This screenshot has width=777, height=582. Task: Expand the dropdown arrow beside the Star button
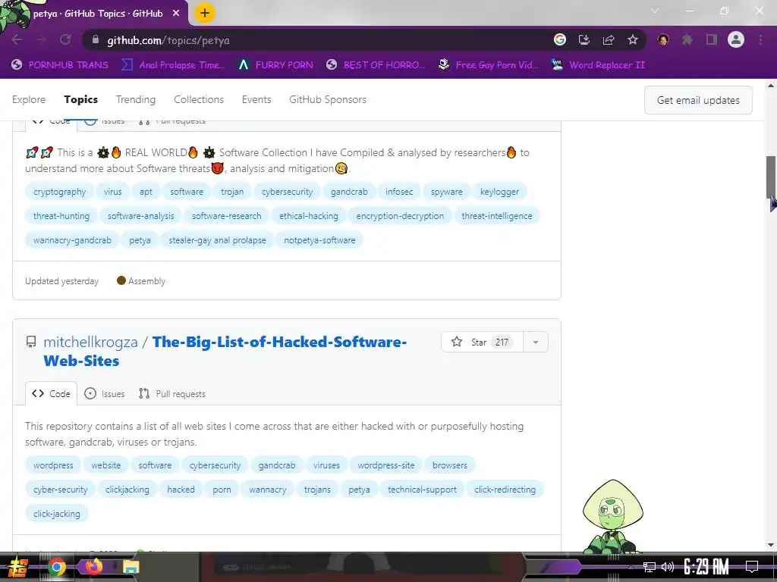click(536, 342)
